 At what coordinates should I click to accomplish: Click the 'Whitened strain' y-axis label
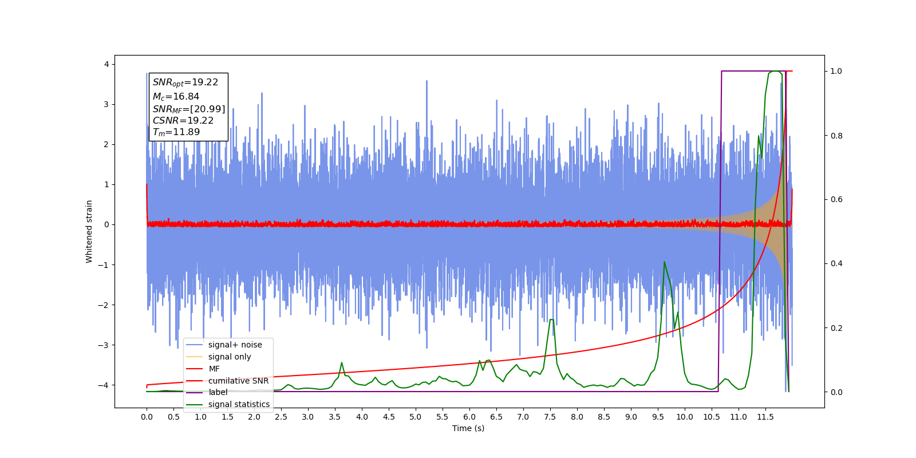point(89,231)
